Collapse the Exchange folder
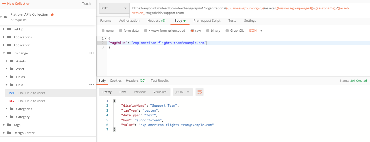 pyautogui.click(x=4, y=53)
